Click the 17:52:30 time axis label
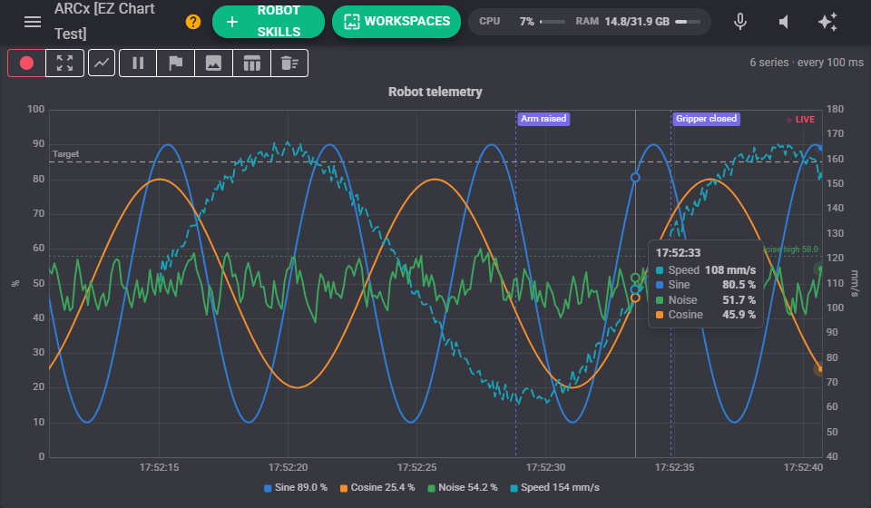The height and width of the screenshot is (508, 871). pyautogui.click(x=545, y=467)
